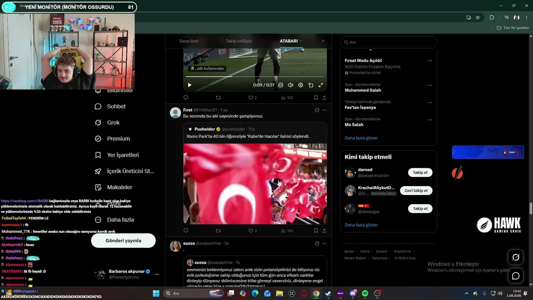Image resolution: width=533 pixels, height=300 pixels.
Task: View analytics of post with 122 views
Action: point(287,97)
